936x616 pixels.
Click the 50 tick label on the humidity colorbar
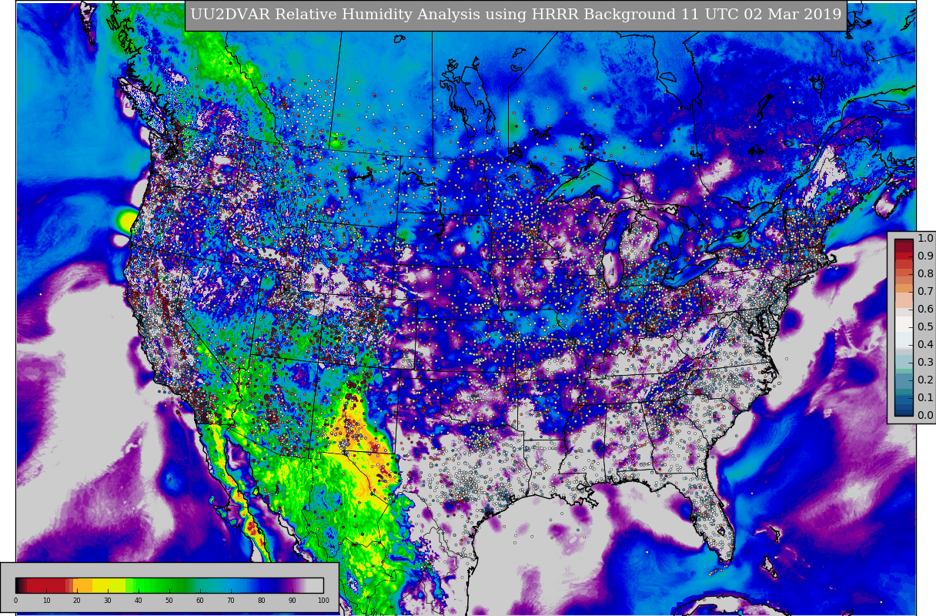point(169,600)
